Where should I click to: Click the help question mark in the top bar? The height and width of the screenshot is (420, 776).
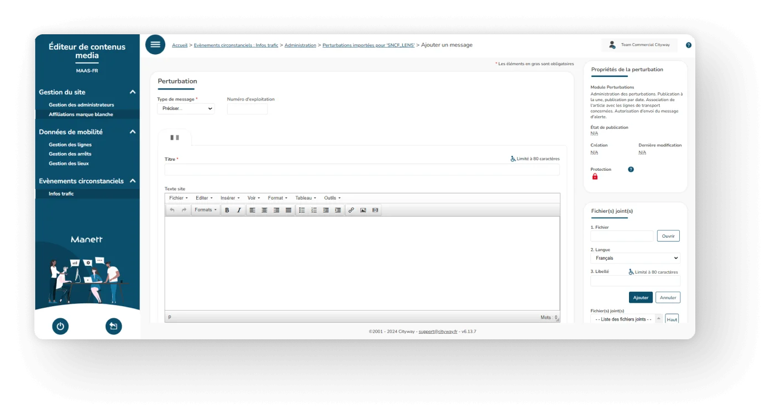tap(688, 45)
